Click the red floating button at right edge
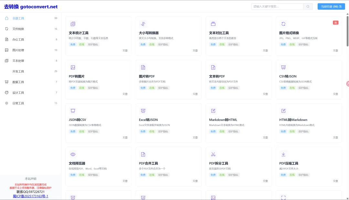The width and height of the screenshot is (349, 200). (x=348, y=84)
